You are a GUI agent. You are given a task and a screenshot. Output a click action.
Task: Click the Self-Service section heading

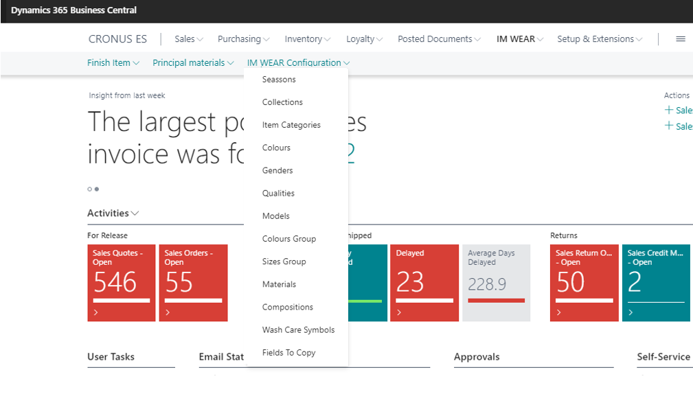663,357
